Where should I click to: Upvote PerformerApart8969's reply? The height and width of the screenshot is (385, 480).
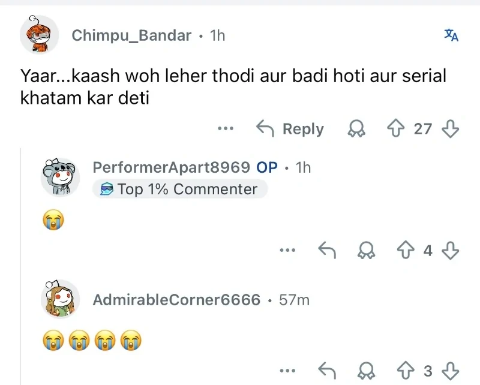(x=406, y=251)
